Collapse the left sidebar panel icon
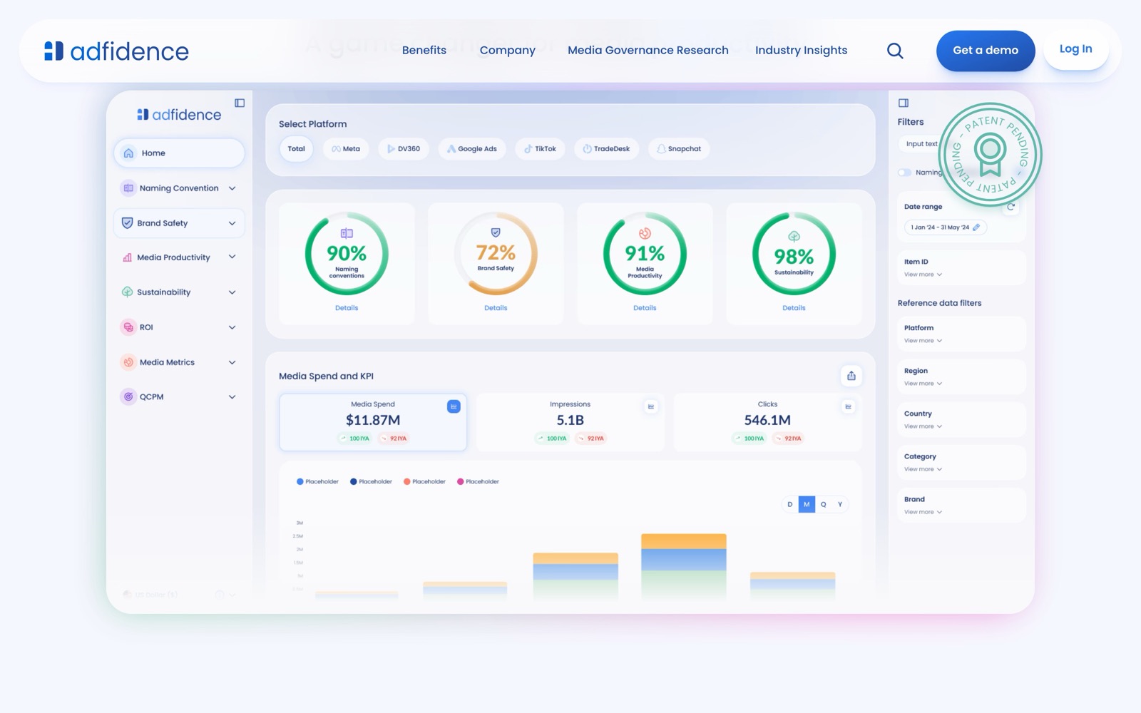This screenshot has height=713, width=1141. (240, 103)
